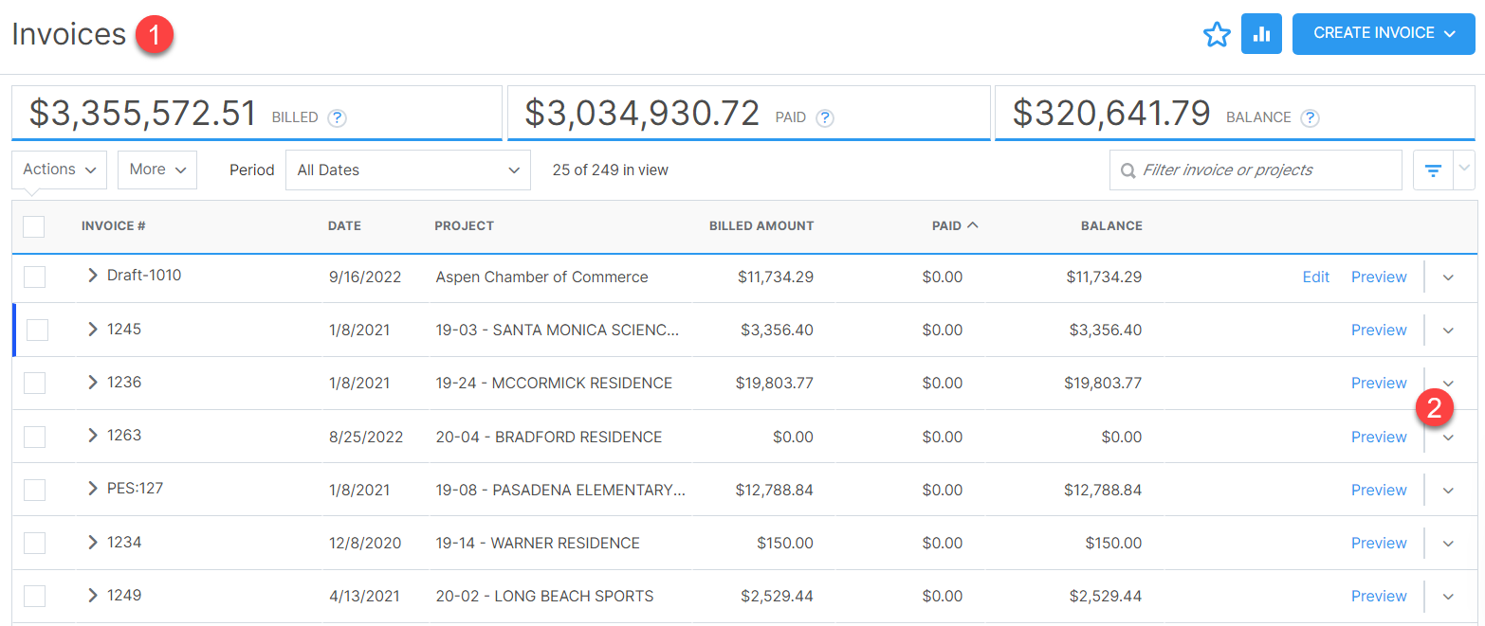This screenshot has width=1485, height=626.
Task: Toggle the select-all checkbox in the header
Action: (x=34, y=226)
